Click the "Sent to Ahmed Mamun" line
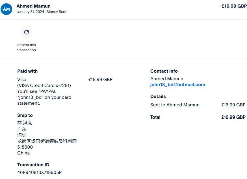 [x=175, y=105]
